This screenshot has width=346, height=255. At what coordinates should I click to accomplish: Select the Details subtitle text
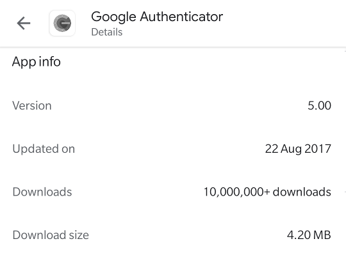107,32
